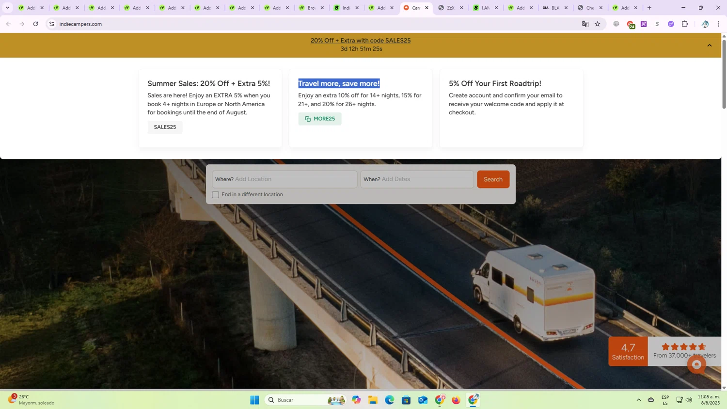Click the browser forward arrow
Viewport: 727px width, 409px height.
click(x=22, y=24)
